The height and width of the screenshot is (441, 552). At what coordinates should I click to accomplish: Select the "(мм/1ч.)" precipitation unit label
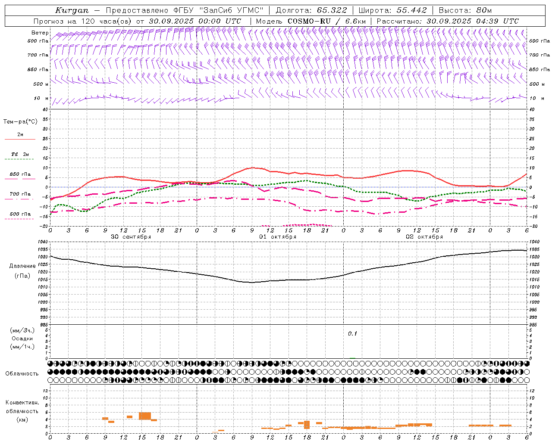[22, 347]
